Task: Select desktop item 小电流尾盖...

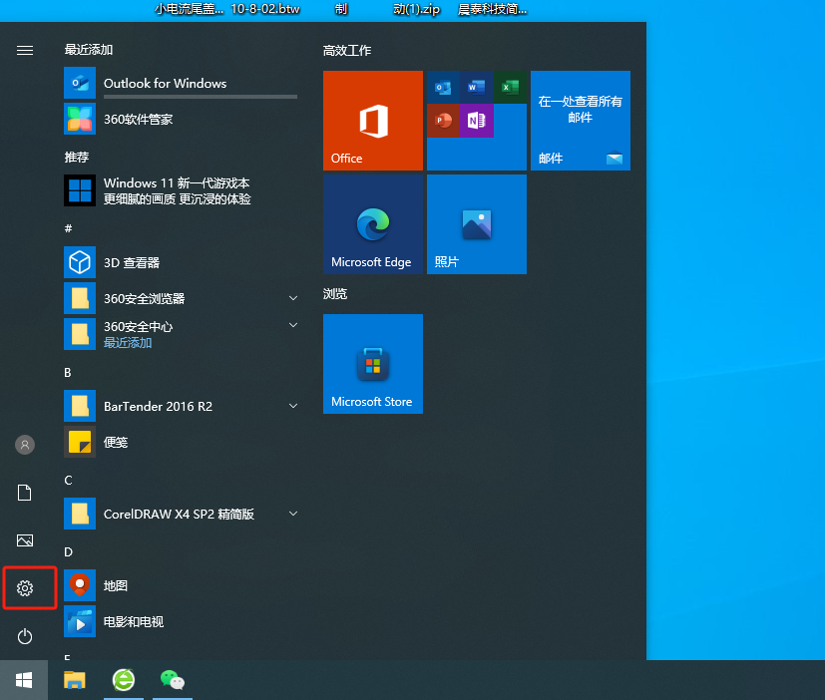Action: point(190,9)
